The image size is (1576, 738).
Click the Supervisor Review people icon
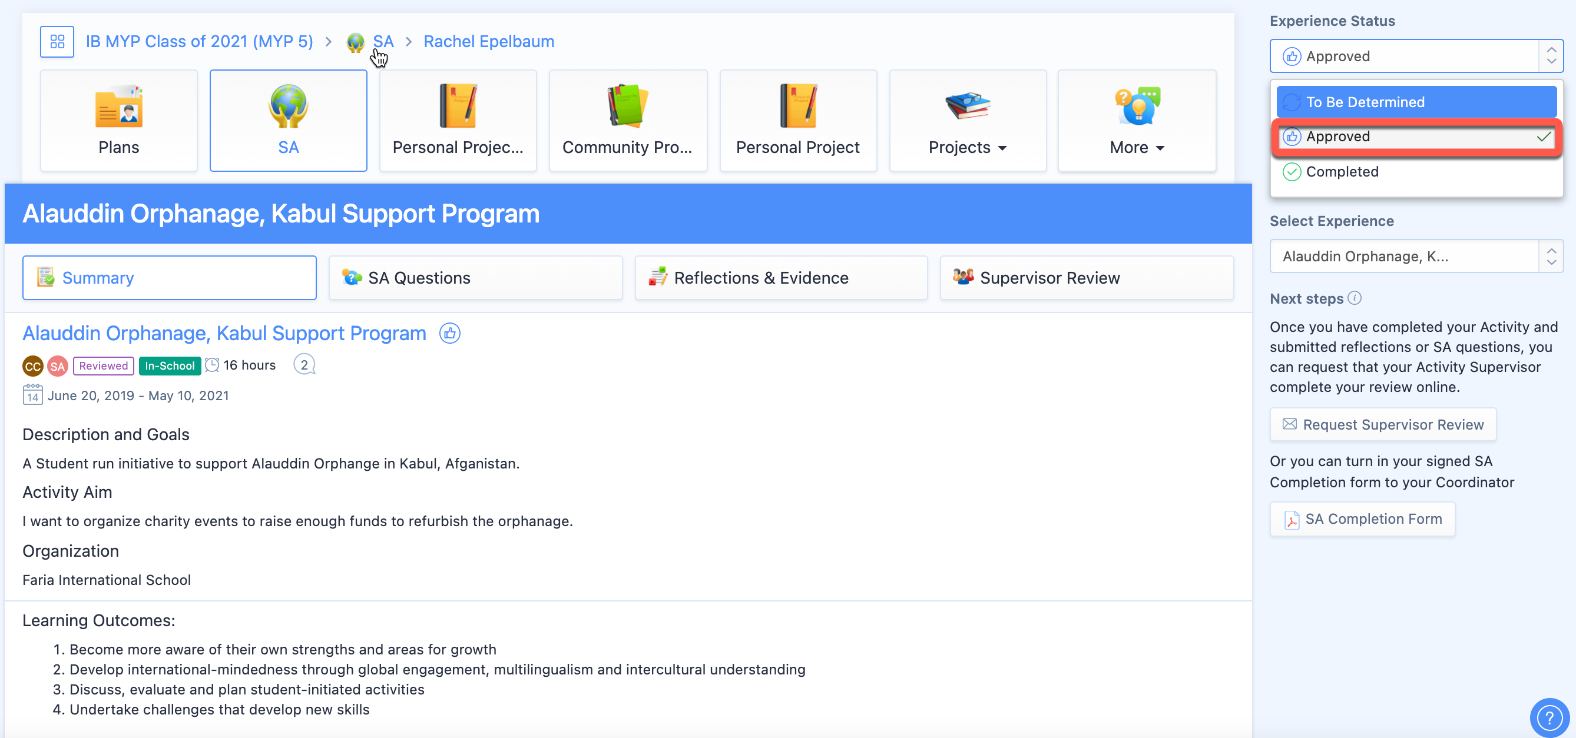(963, 277)
